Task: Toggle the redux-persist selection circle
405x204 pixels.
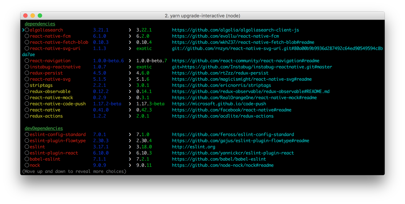Action: pos(27,73)
